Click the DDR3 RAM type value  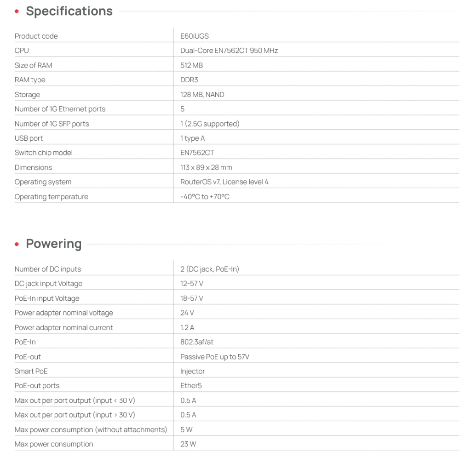[189, 80]
